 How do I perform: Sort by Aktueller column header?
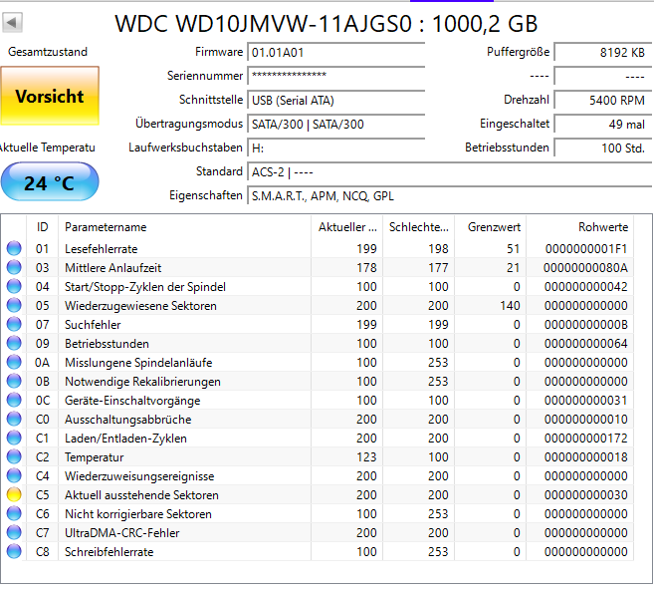coord(347,227)
